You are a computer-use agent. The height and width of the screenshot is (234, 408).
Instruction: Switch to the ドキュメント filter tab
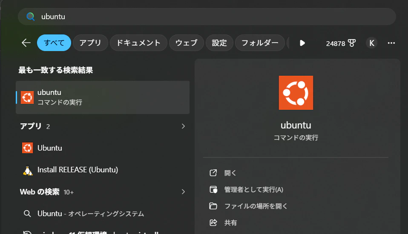[138, 43]
